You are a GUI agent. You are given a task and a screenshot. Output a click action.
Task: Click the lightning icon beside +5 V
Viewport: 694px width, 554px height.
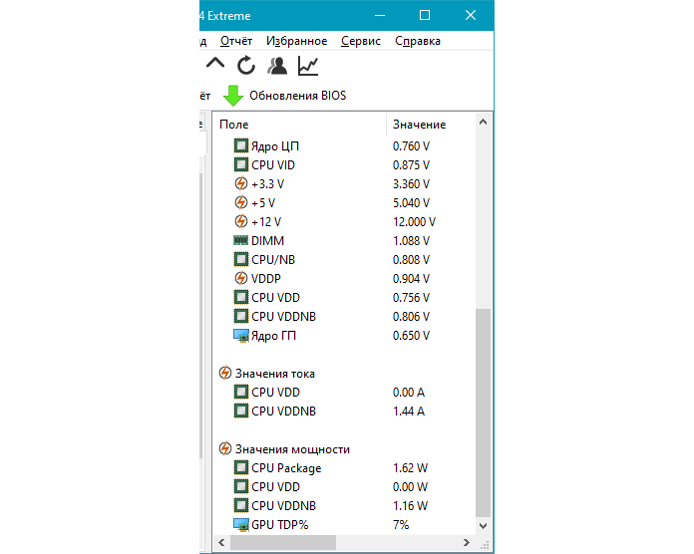click(240, 202)
